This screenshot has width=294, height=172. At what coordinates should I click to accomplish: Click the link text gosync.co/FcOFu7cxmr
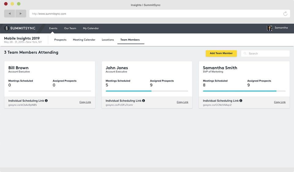point(119,105)
